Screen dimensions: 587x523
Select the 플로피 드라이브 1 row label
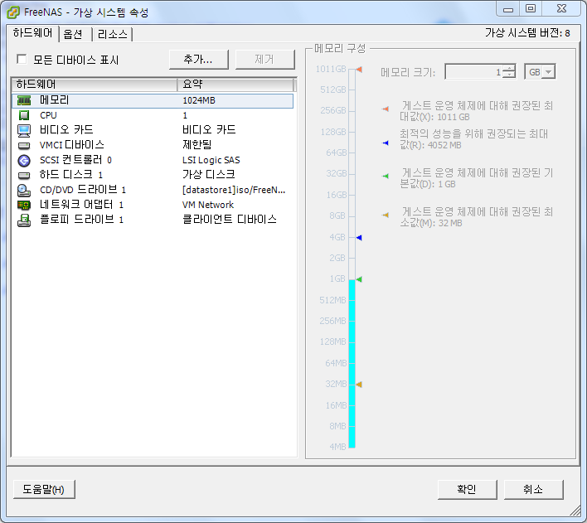click(81, 220)
